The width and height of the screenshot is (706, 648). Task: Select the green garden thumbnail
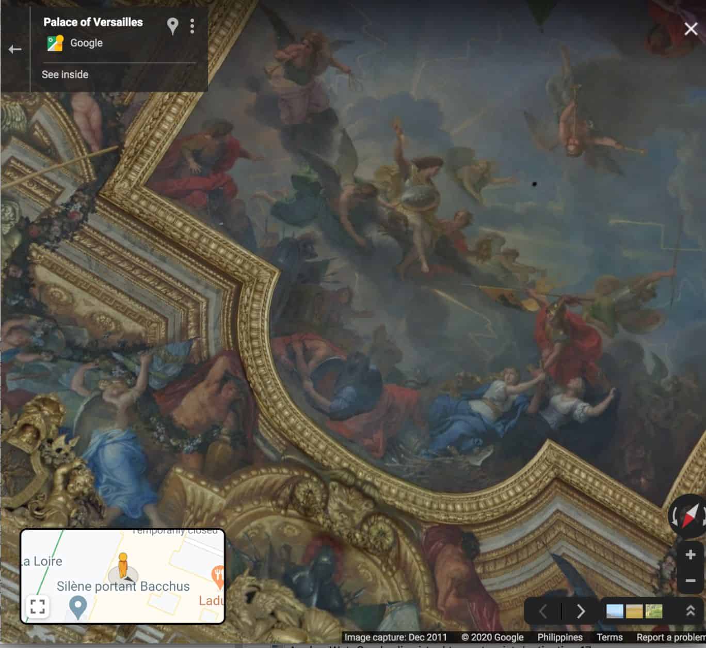coord(654,611)
